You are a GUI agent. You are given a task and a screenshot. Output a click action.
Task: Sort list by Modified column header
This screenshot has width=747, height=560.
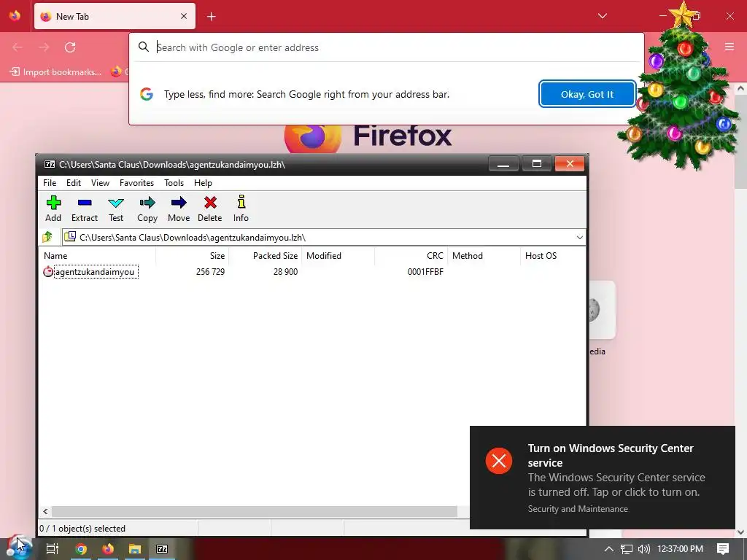coord(338,256)
